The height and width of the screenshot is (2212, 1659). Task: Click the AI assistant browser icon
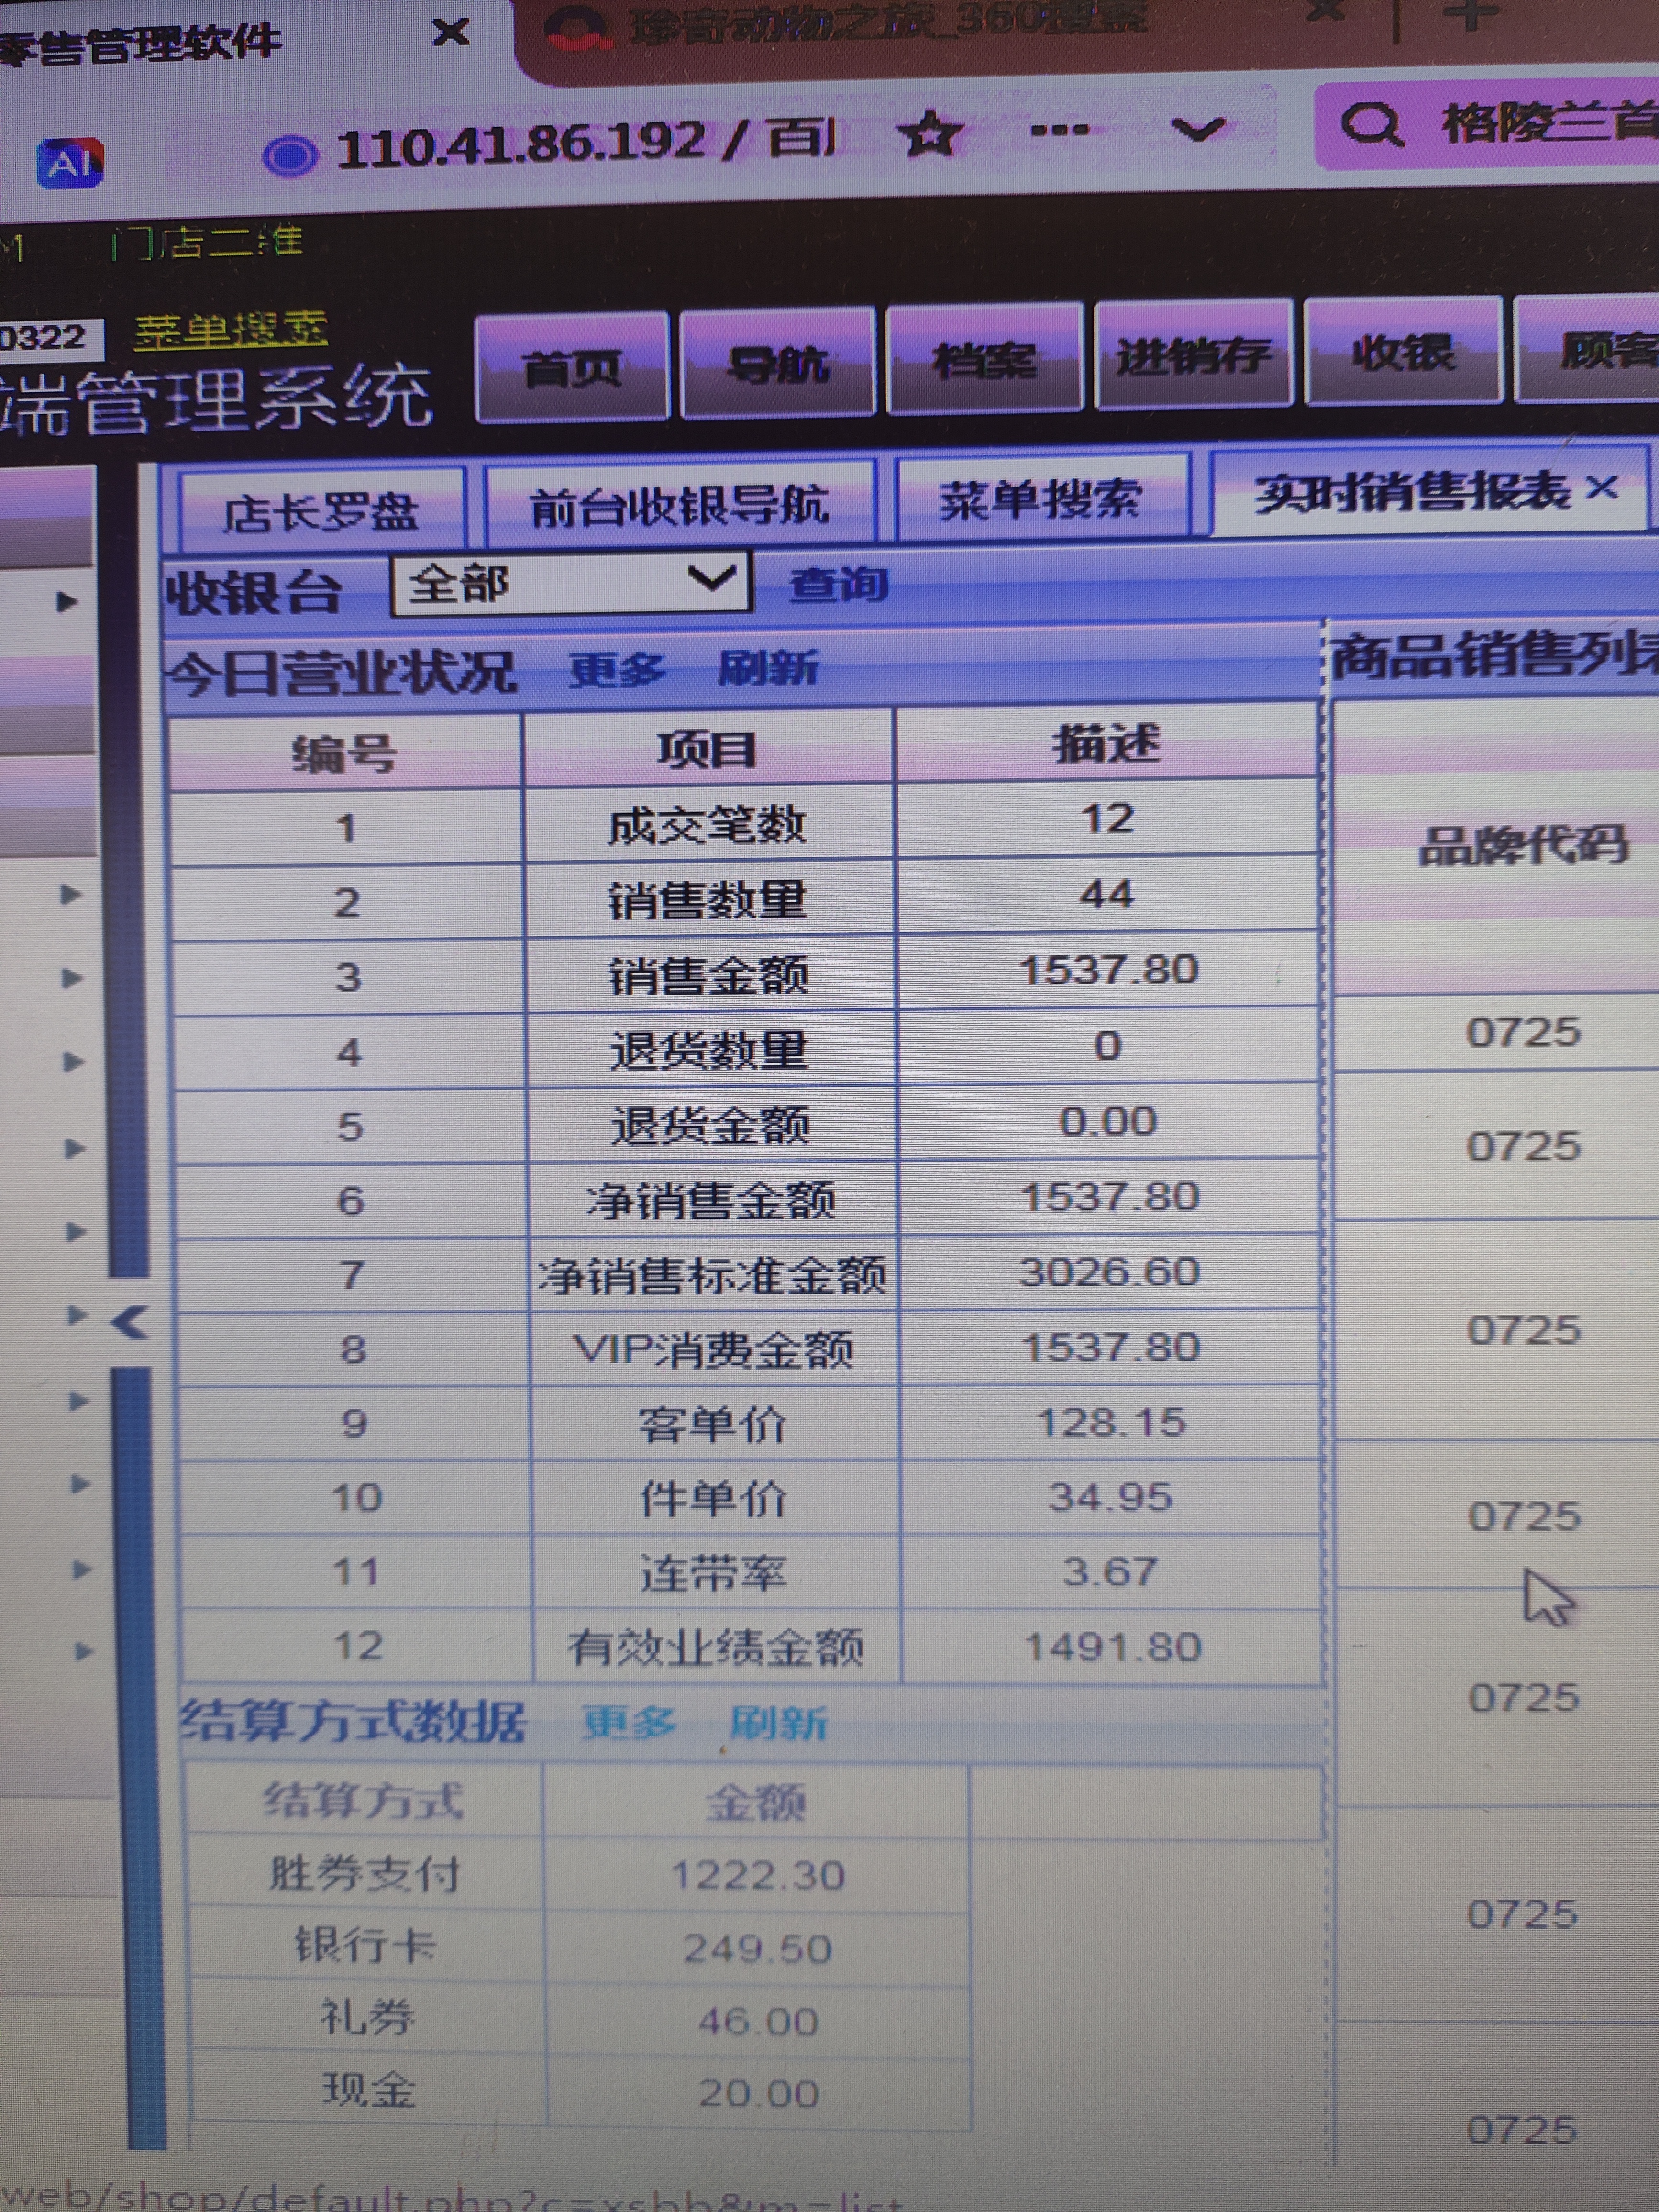click(70, 163)
